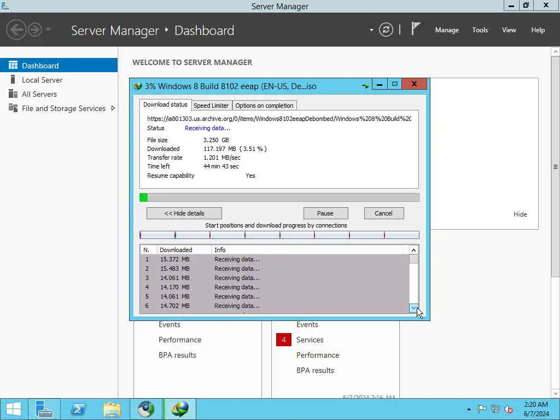Click the connection list scroll down arrow
Image resolution: width=560 pixels, height=420 pixels.
[x=413, y=308]
